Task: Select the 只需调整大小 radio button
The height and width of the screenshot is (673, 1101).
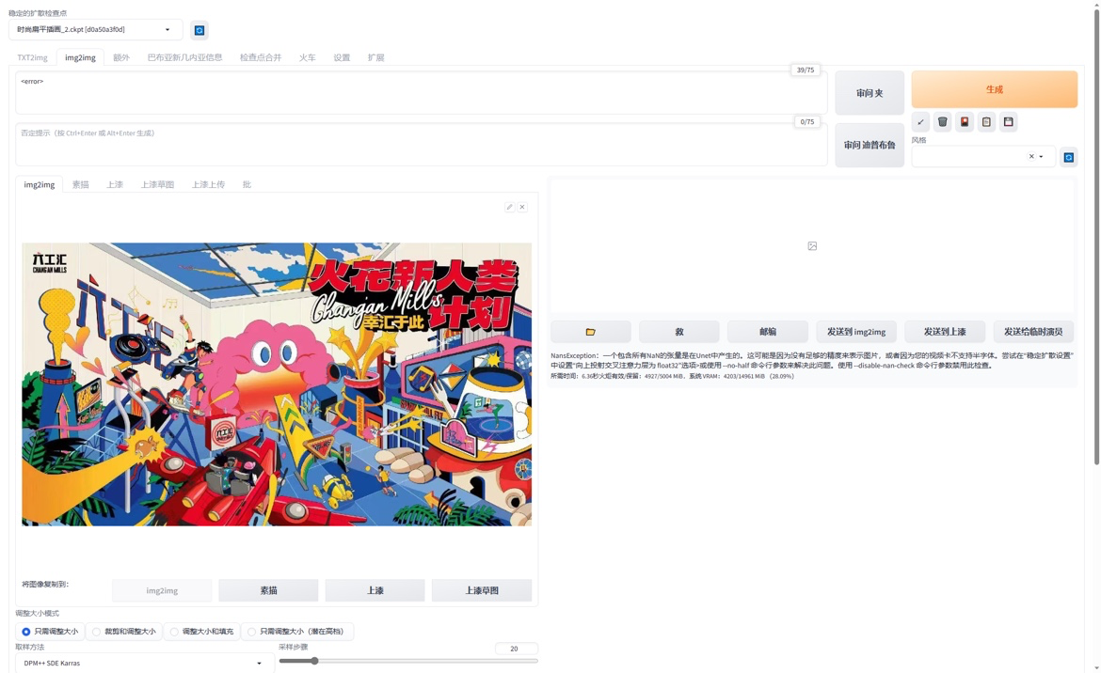Action: click(25, 632)
